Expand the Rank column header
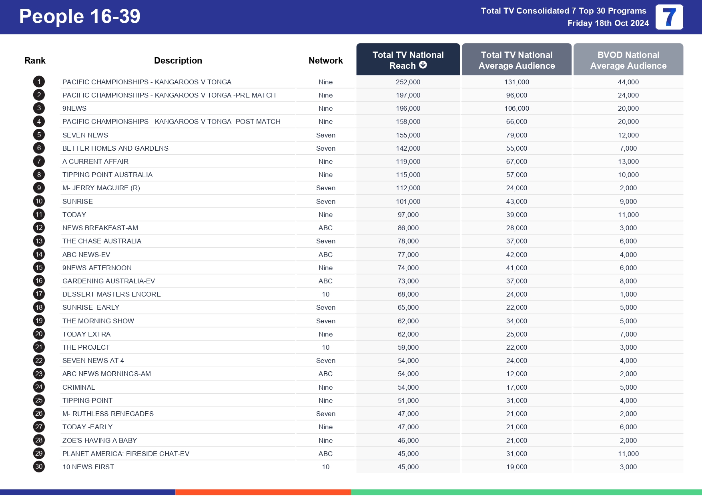Viewport: 702px width, 496px height. coord(35,60)
